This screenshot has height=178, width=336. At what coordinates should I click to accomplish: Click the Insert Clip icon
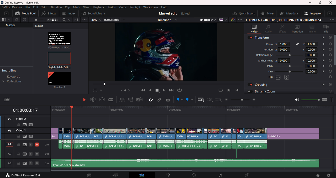[x=122, y=100]
